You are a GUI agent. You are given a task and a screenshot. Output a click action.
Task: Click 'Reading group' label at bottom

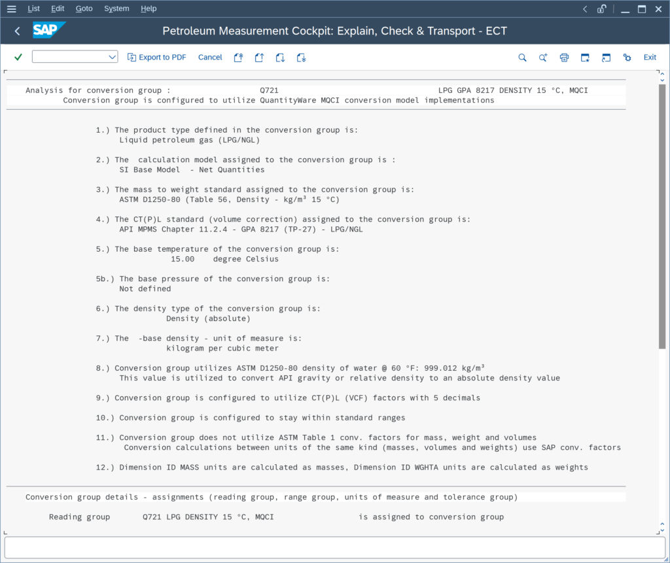[x=79, y=517]
